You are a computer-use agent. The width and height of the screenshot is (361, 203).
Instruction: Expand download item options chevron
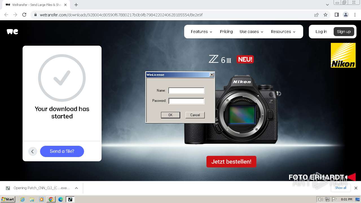[x=76, y=188]
